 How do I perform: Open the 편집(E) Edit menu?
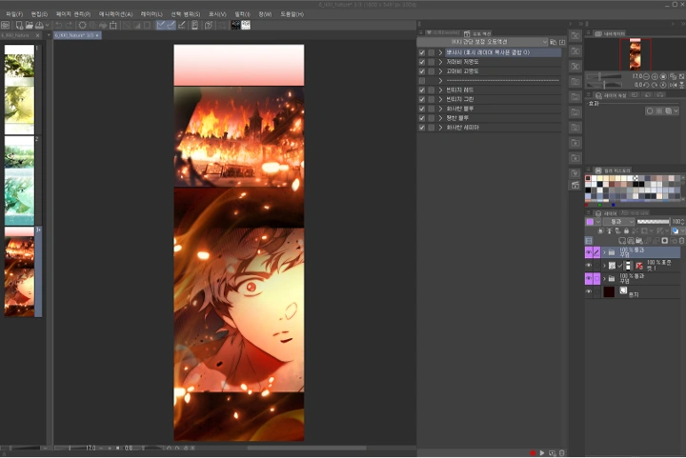(x=39, y=14)
